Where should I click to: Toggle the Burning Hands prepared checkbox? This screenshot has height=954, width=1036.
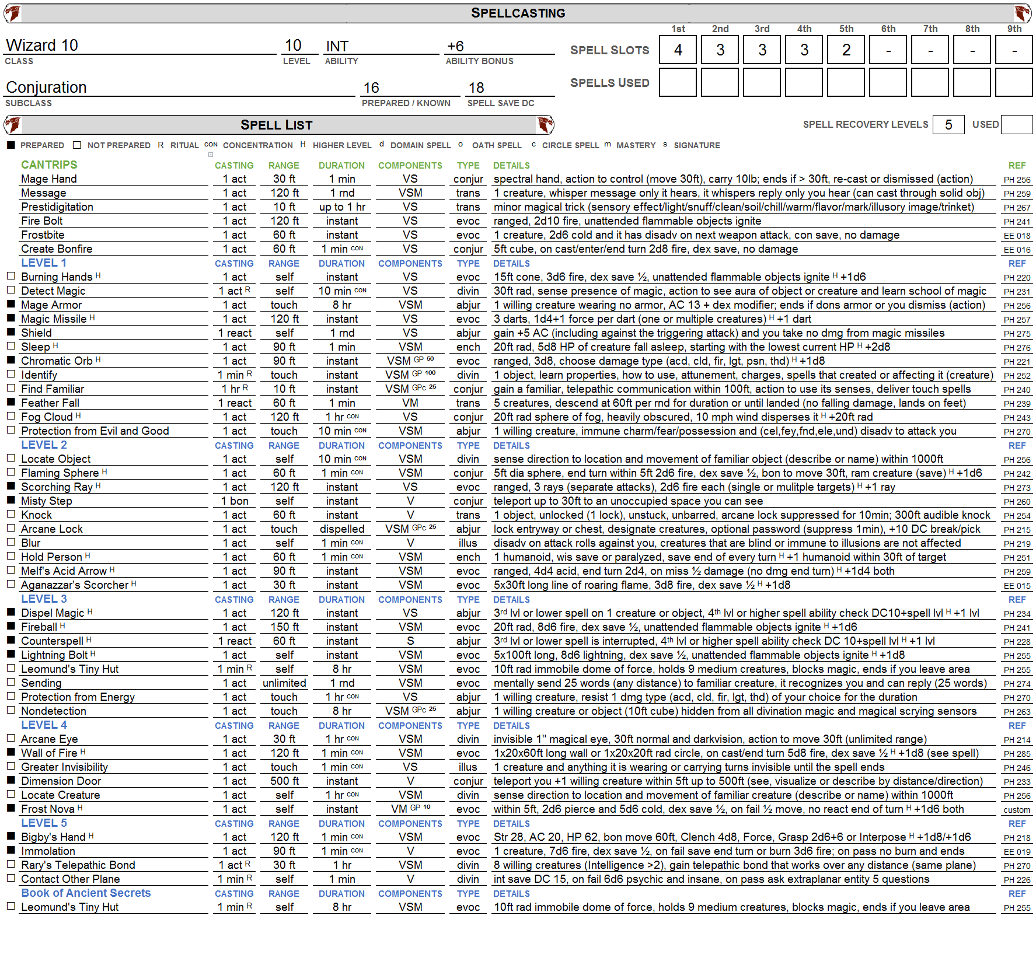point(11,276)
